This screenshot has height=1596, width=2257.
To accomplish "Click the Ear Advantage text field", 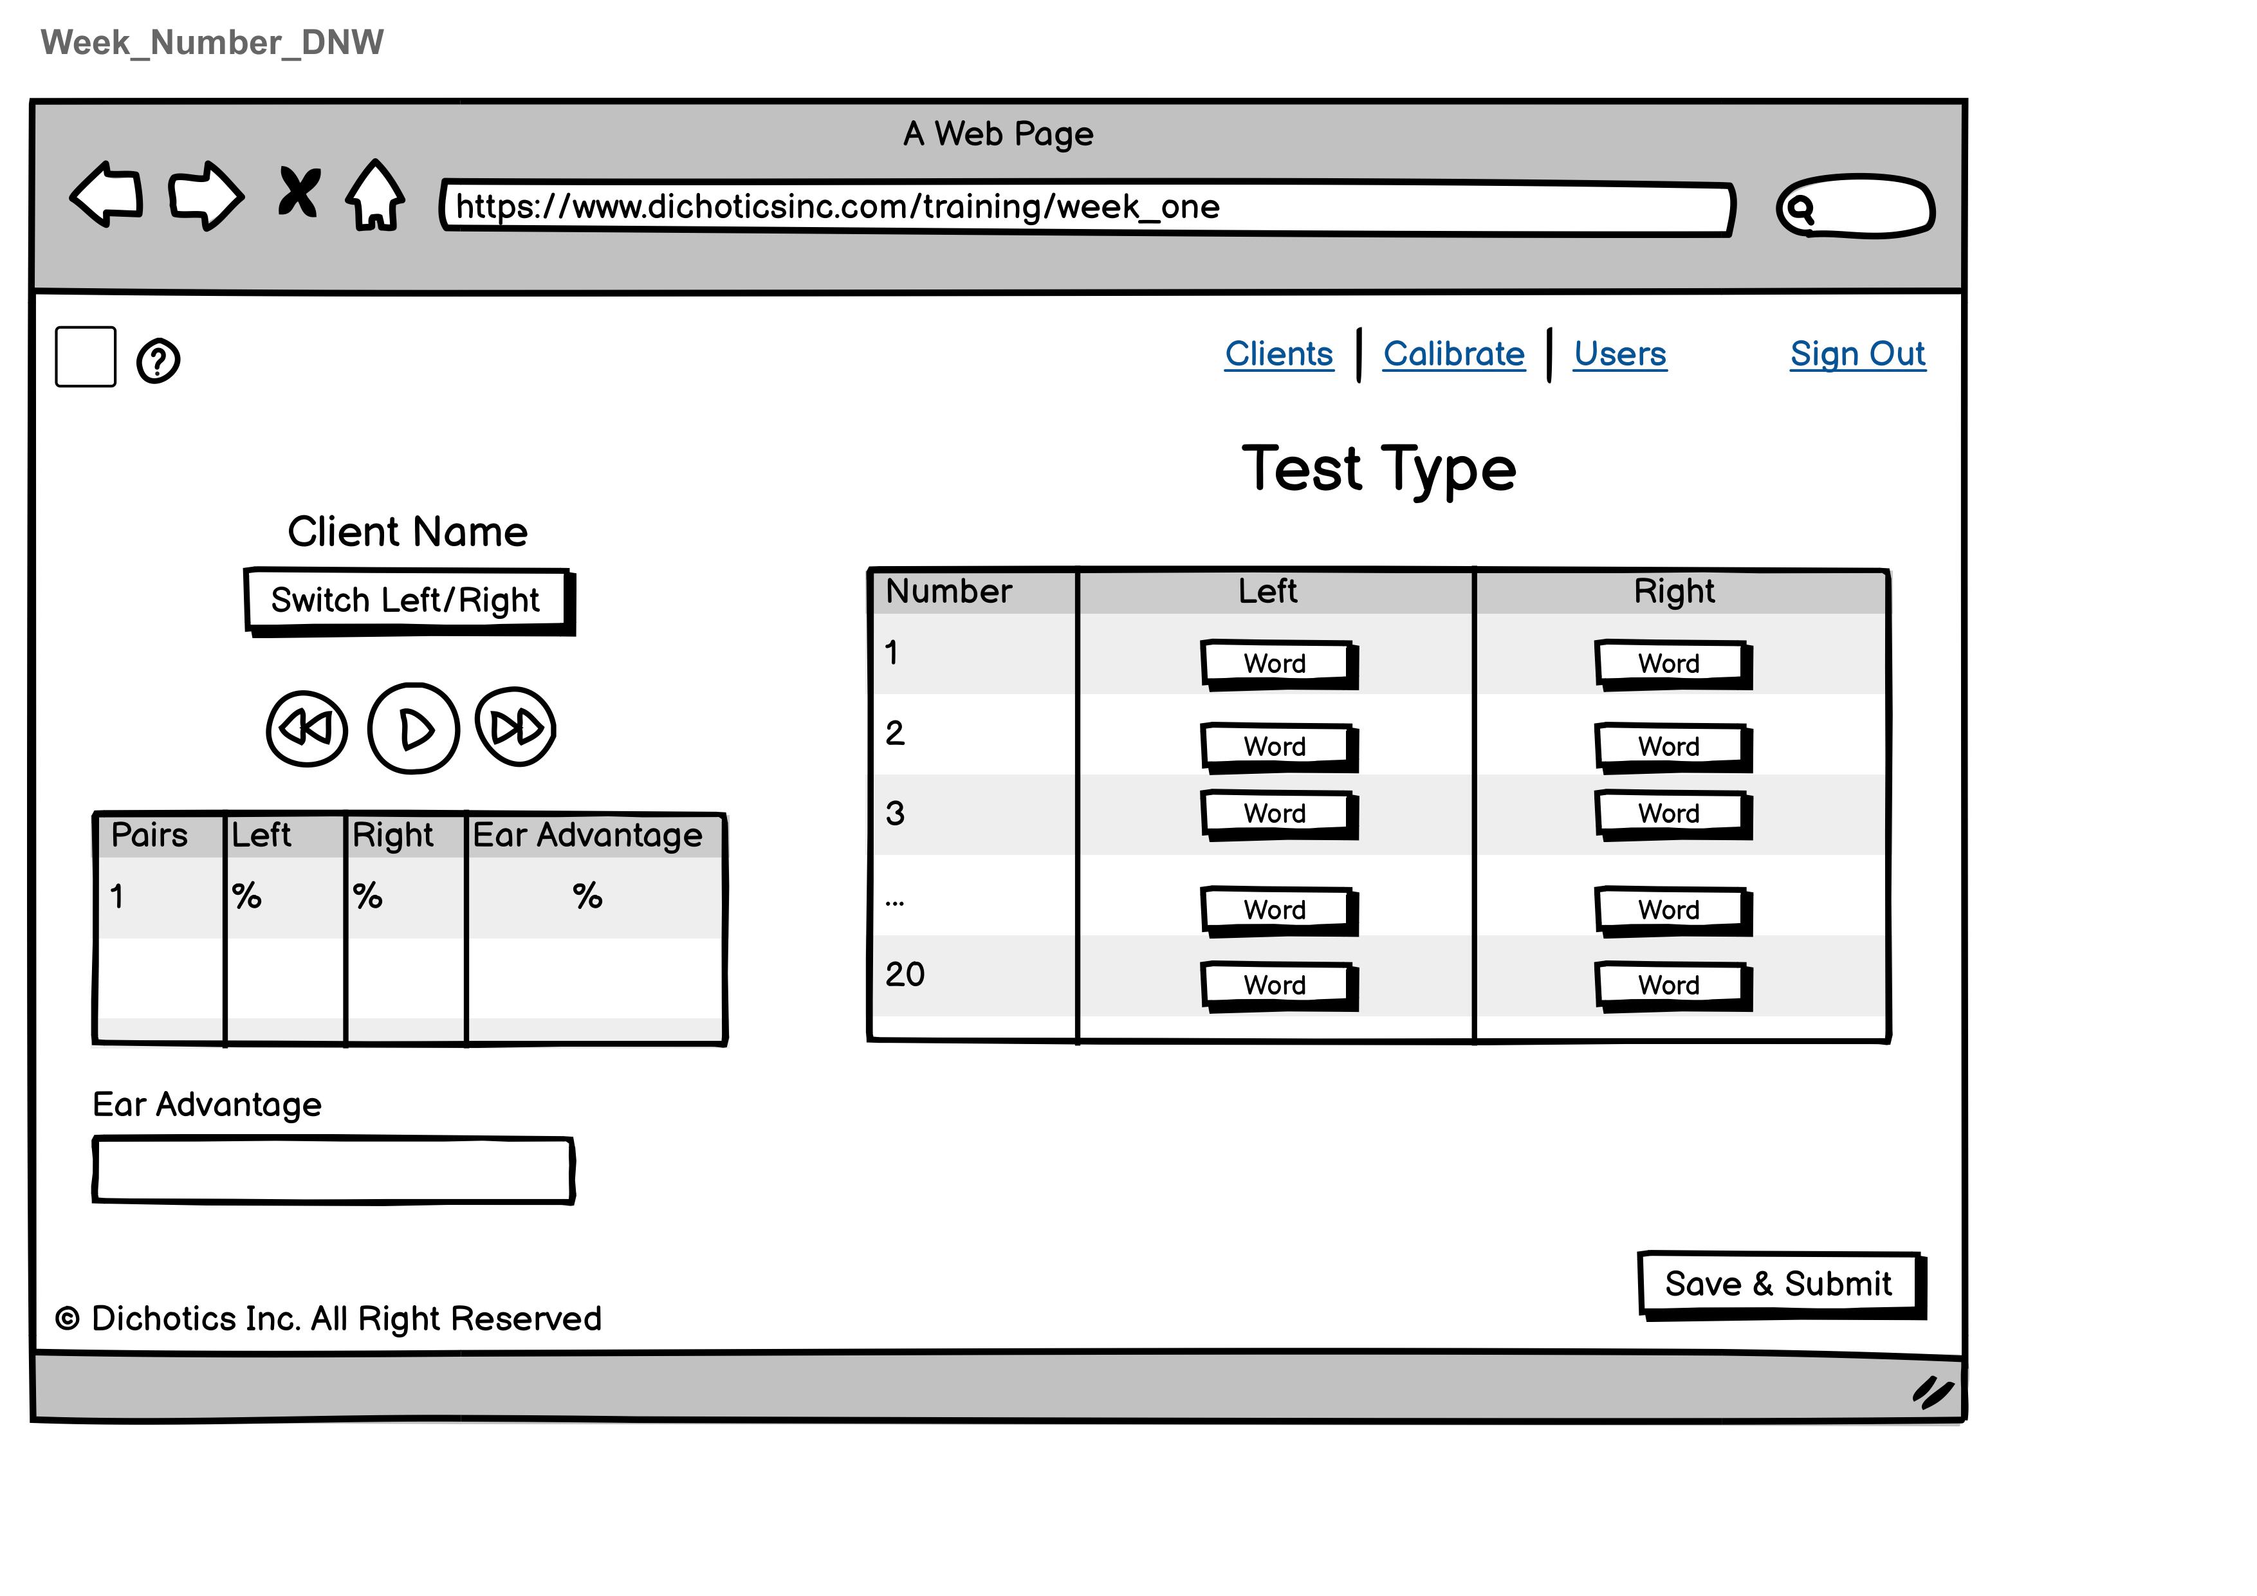I will point(332,1169).
